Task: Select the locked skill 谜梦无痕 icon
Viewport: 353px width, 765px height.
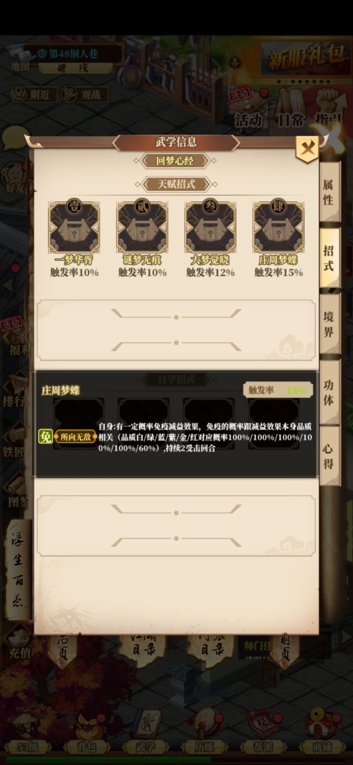Action: click(x=142, y=226)
